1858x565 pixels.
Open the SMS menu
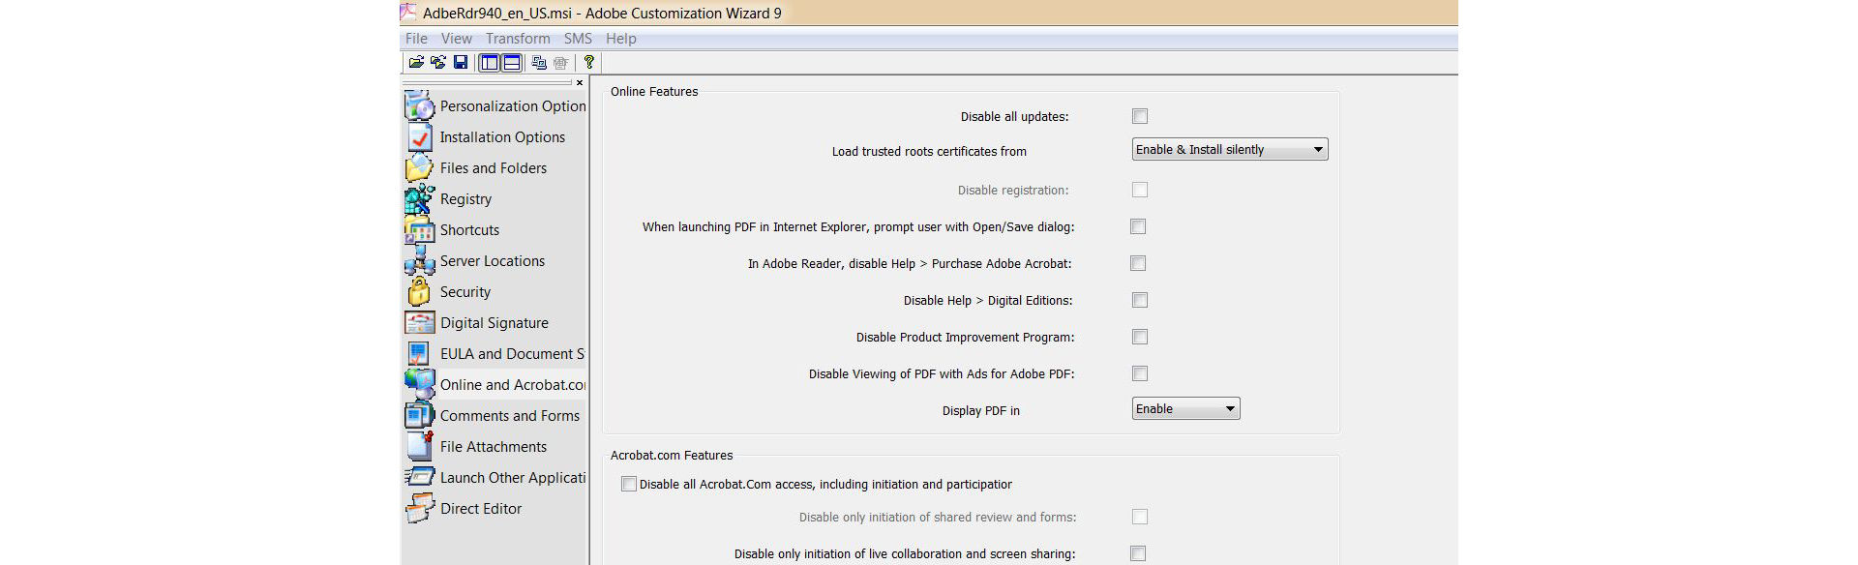pos(578,39)
